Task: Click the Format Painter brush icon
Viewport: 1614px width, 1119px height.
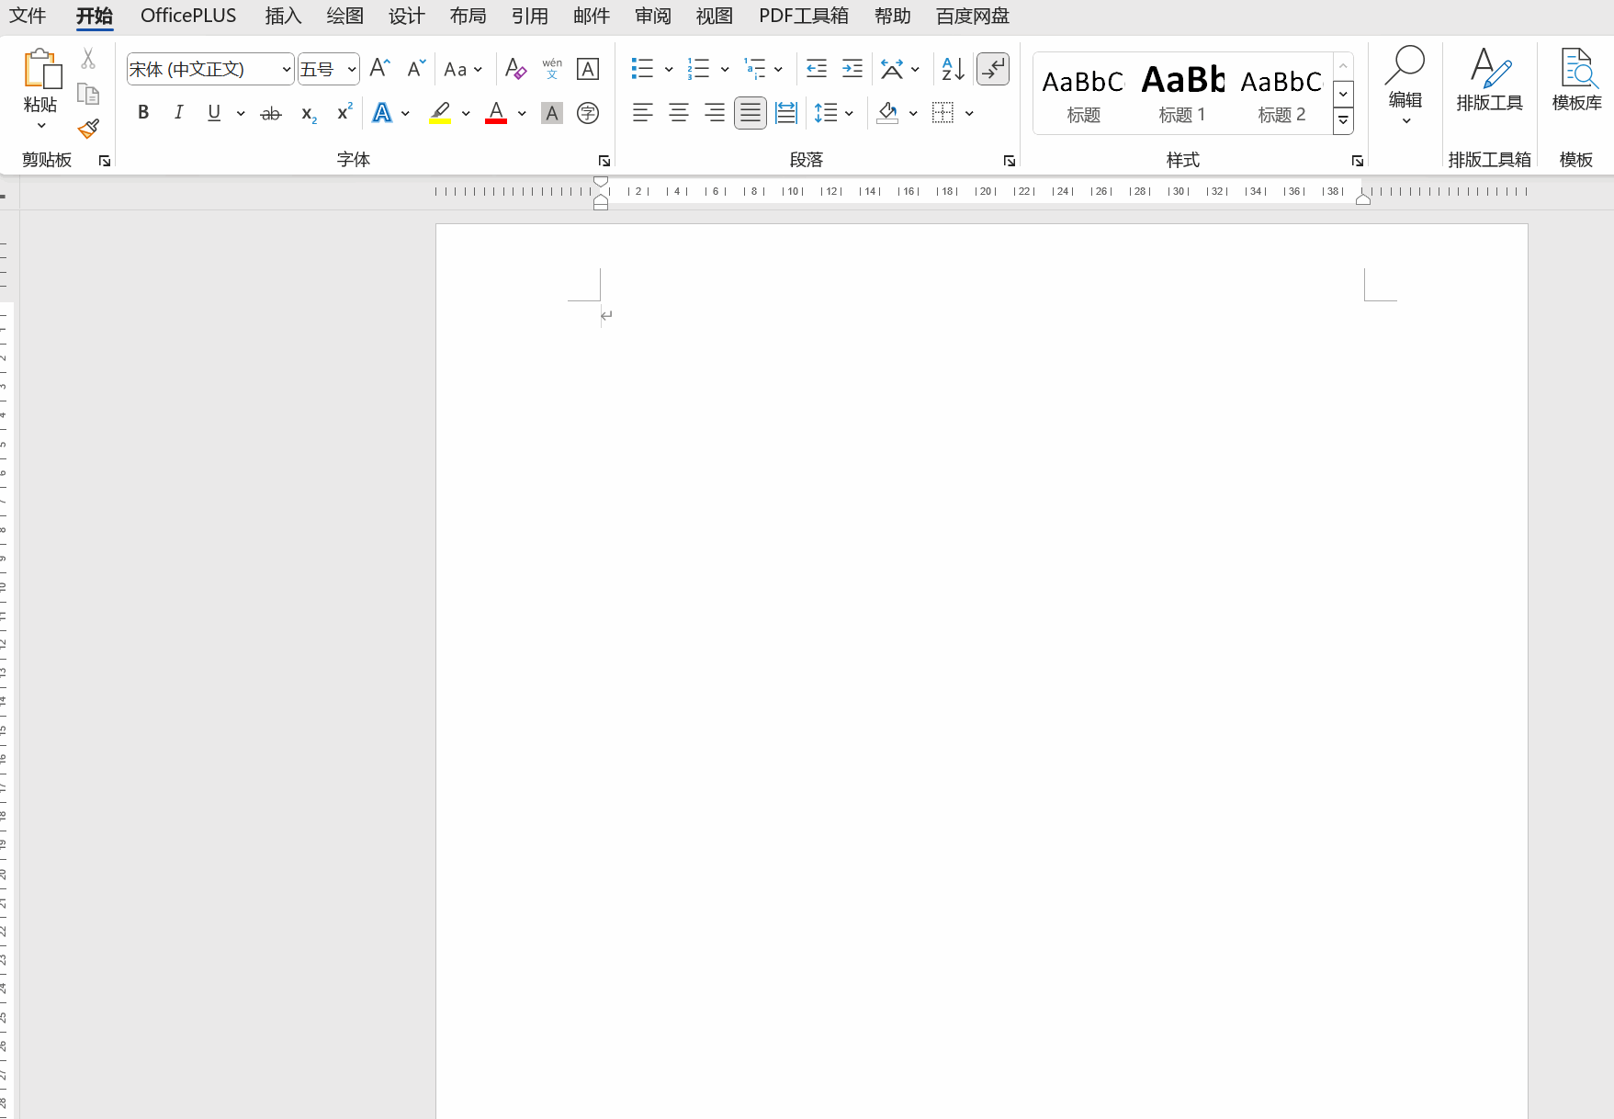Action: pos(88,130)
